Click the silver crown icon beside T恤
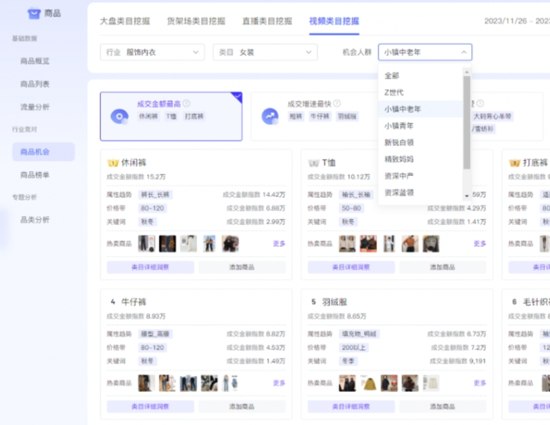The height and width of the screenshot is (425, 550). tap(313, 163)
